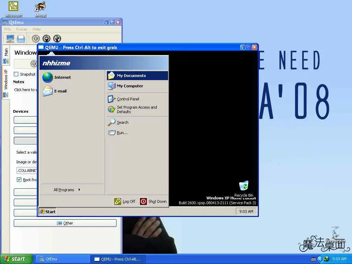Click the QEMU window title bar icon
The image size is (352, 264).
41,47
